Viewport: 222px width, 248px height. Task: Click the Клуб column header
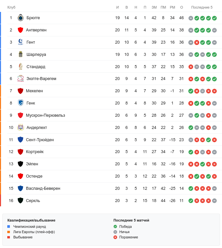pyautogui.click(x=11, y=7)
